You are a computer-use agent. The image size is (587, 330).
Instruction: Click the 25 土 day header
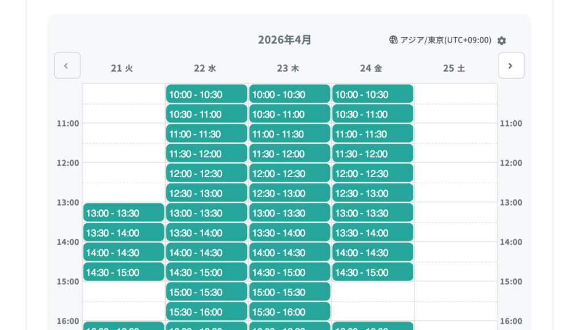(454, 68)
